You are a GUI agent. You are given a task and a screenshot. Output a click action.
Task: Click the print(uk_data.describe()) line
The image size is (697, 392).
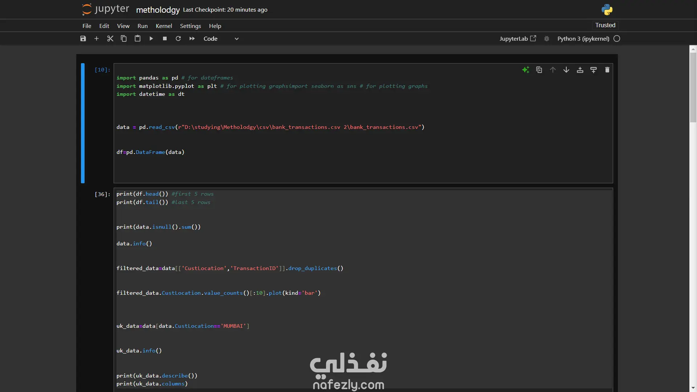click(157, 376)
